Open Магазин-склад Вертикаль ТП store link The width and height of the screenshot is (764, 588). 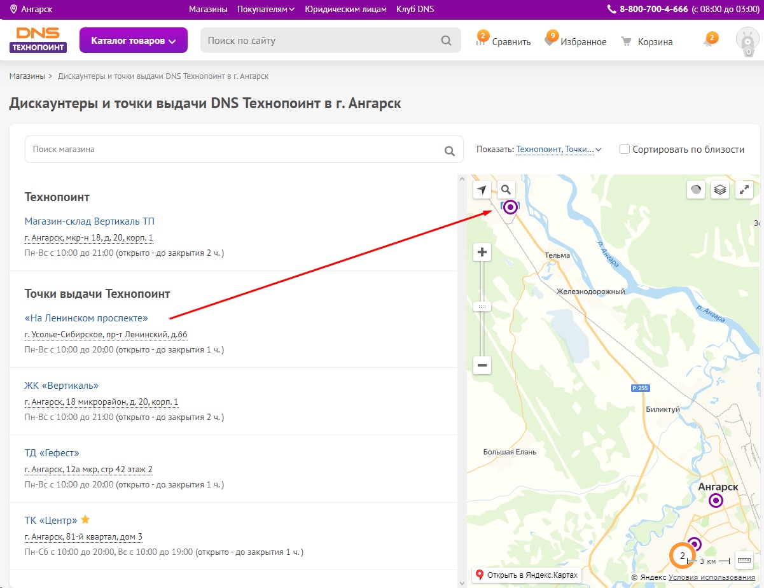point(90,221)
